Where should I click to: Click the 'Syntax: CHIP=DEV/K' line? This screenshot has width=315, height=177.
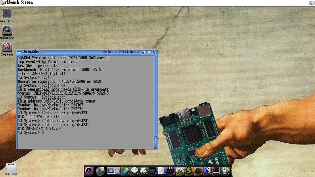[x=63, y=93]
